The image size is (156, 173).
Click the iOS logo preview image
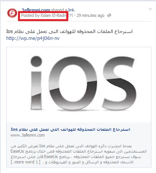click(x=79, y=85)
